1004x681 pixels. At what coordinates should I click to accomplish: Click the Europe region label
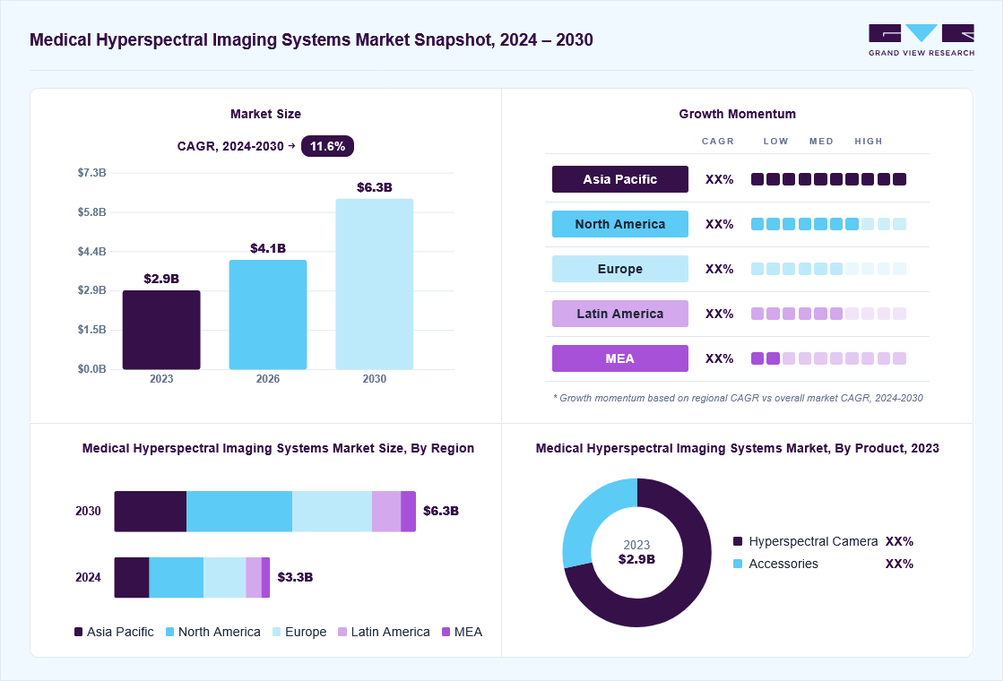[x=619, y=269]
